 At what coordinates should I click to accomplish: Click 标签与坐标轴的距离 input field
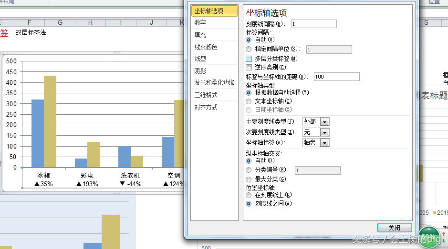tap(336, 77)
